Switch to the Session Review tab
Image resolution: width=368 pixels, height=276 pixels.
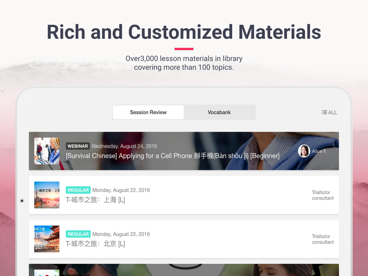(148, 112)
